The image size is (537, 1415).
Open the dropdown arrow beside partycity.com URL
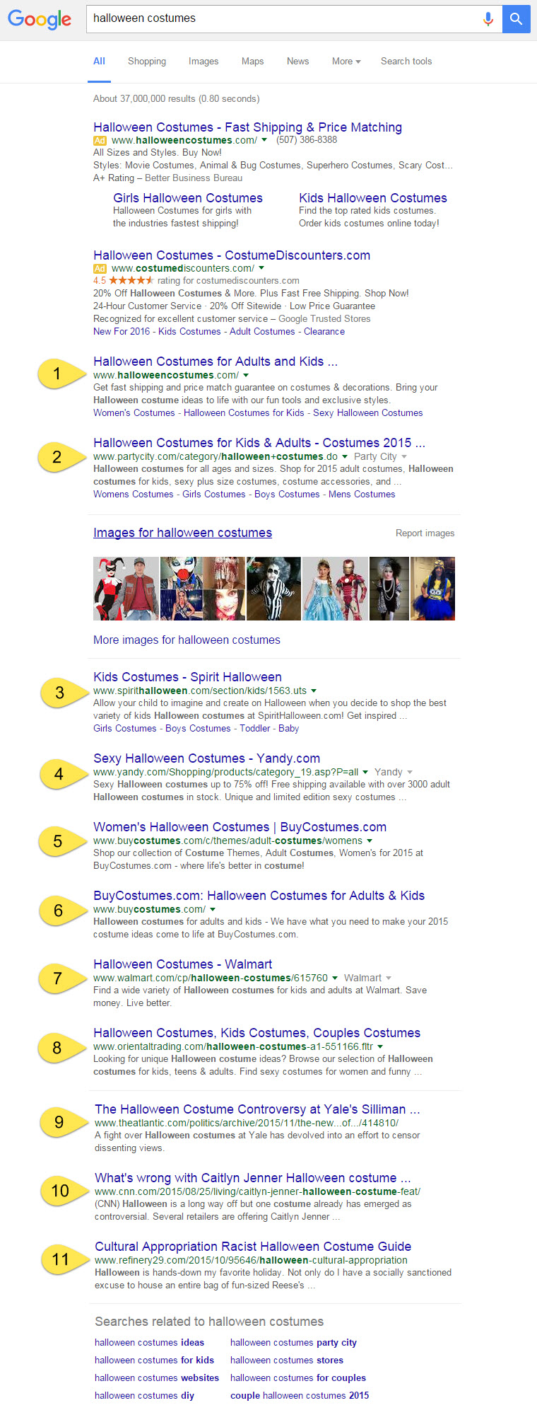(345, 457)
